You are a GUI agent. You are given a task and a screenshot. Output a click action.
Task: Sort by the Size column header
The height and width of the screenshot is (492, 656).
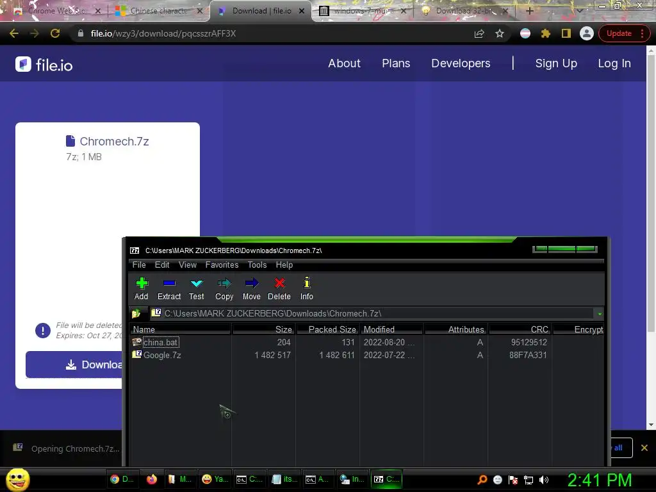(x=263, y=330)
